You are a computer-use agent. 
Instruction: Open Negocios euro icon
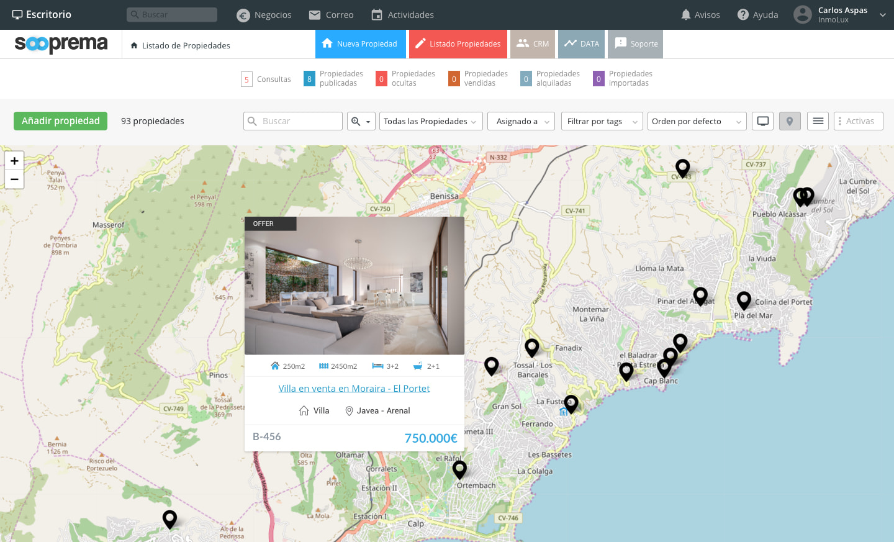pos(243,16)
